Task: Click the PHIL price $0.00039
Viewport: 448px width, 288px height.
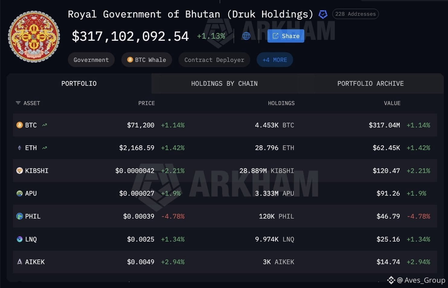Action: pyautogui.click(x=139, y=216)
